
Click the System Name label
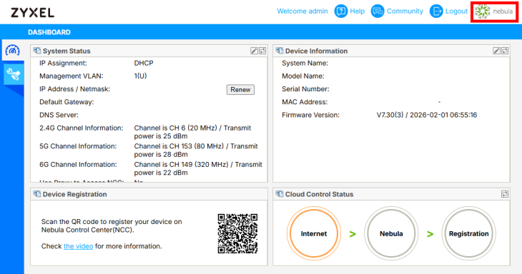(305, 63)
